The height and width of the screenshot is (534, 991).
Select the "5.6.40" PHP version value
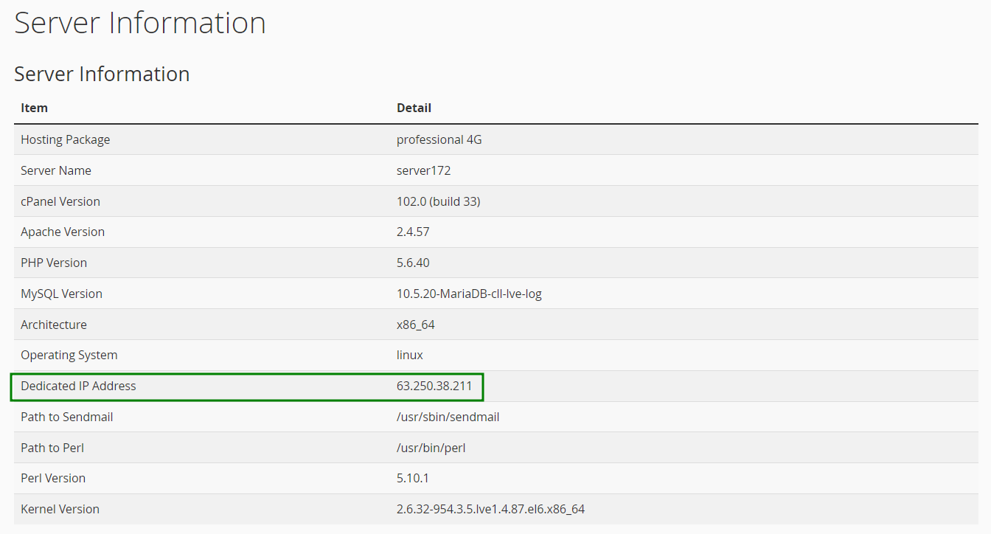point(413,263)
